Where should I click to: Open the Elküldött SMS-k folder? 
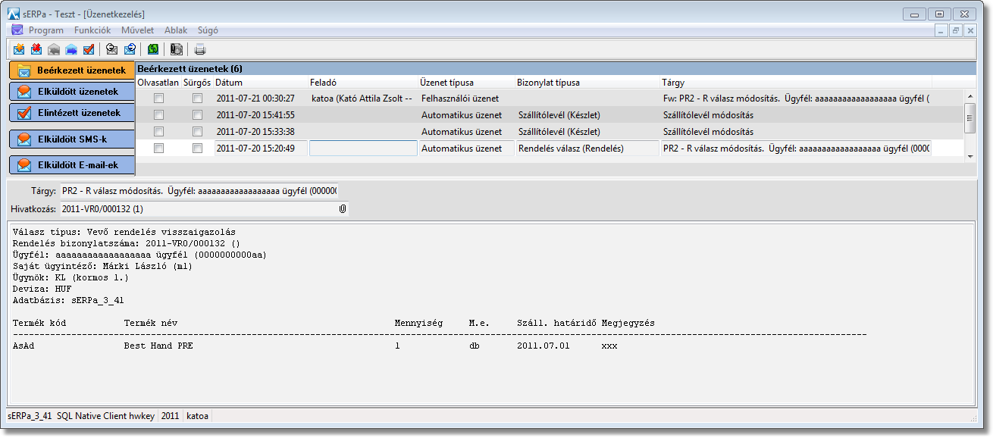[x=72, y=139]
